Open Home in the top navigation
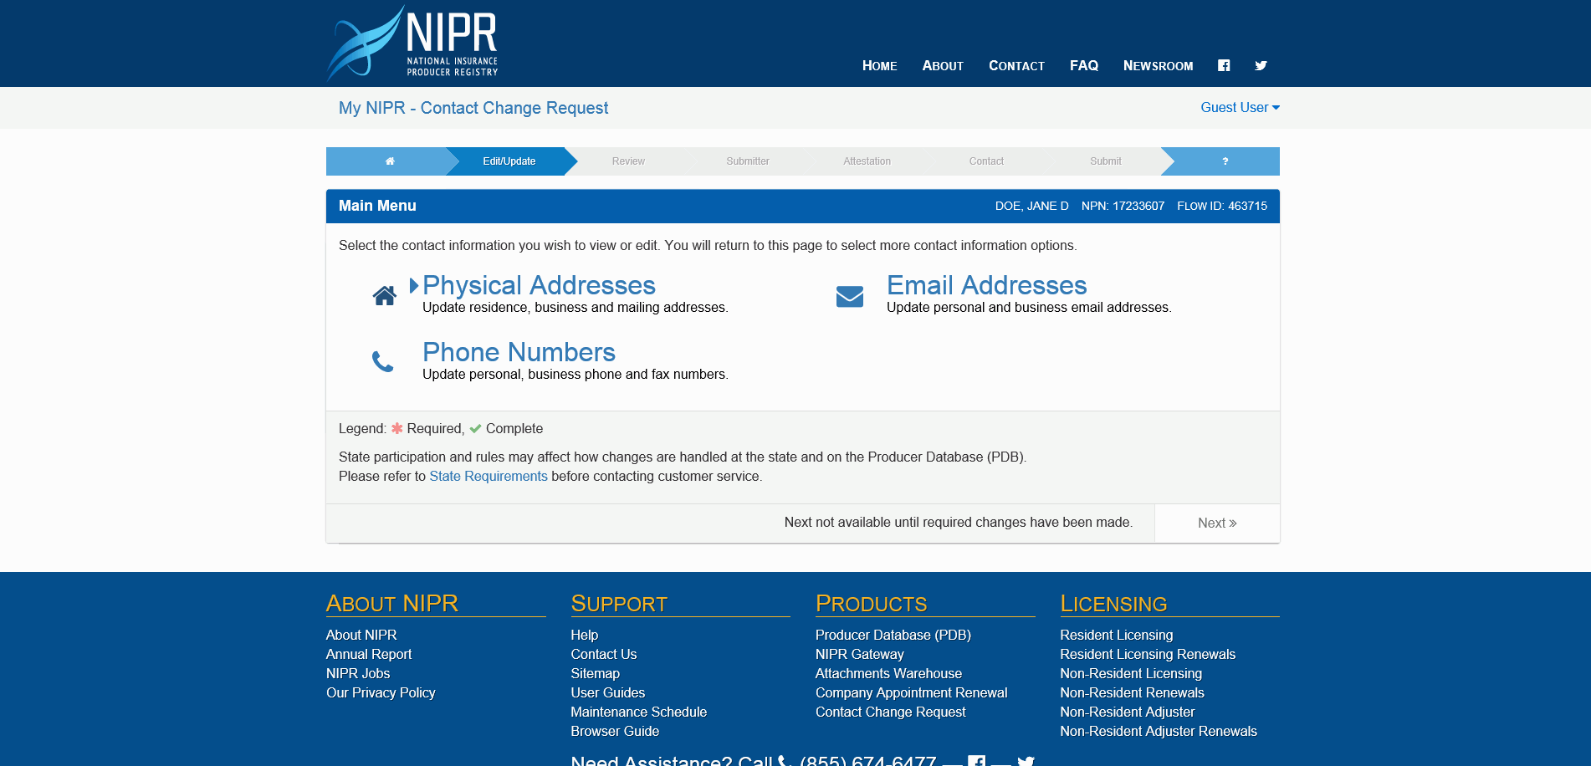The image size is (1591, 766). pos(879,65)
